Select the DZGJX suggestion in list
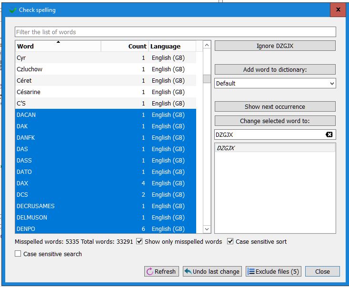This screenshot has height=287, width=349. coord(275,148)
